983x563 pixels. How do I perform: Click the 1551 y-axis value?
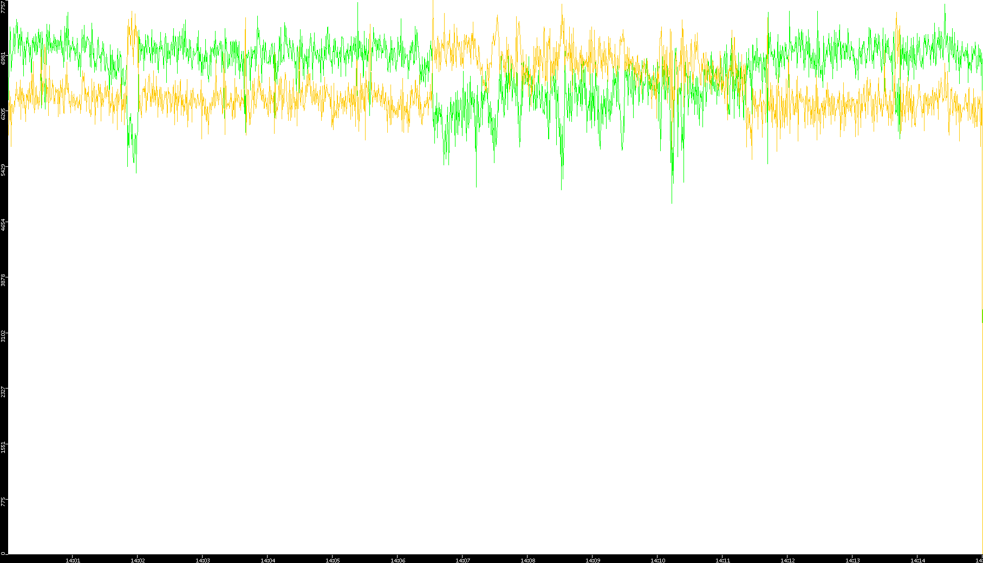[x=4, y=447]
